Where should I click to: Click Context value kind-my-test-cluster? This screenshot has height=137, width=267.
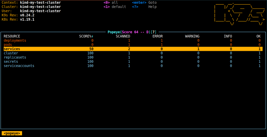pyautogui.click(x=40, y=3)
